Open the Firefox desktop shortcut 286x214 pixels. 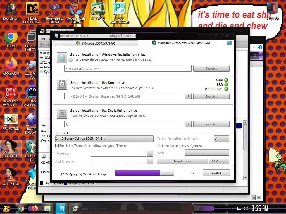(11, 66)
